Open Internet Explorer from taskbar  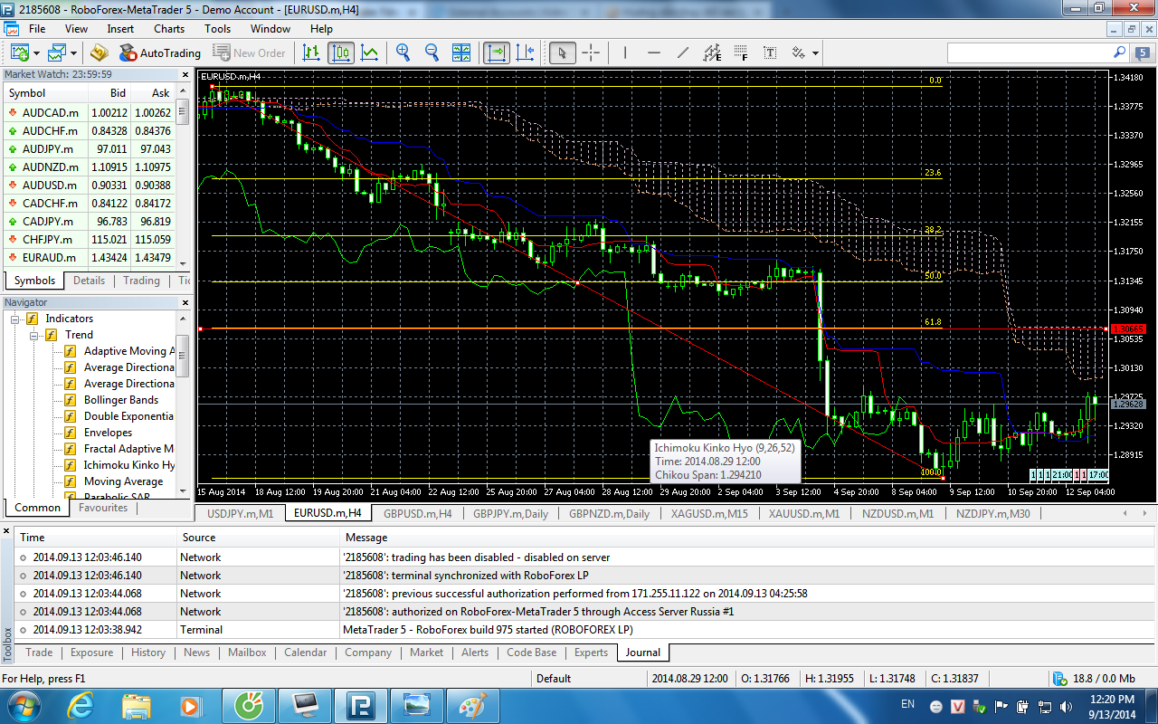click(81, 705)
